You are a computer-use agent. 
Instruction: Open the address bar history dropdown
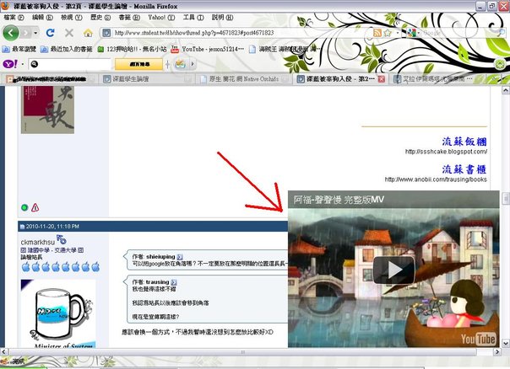click(398, 33)
